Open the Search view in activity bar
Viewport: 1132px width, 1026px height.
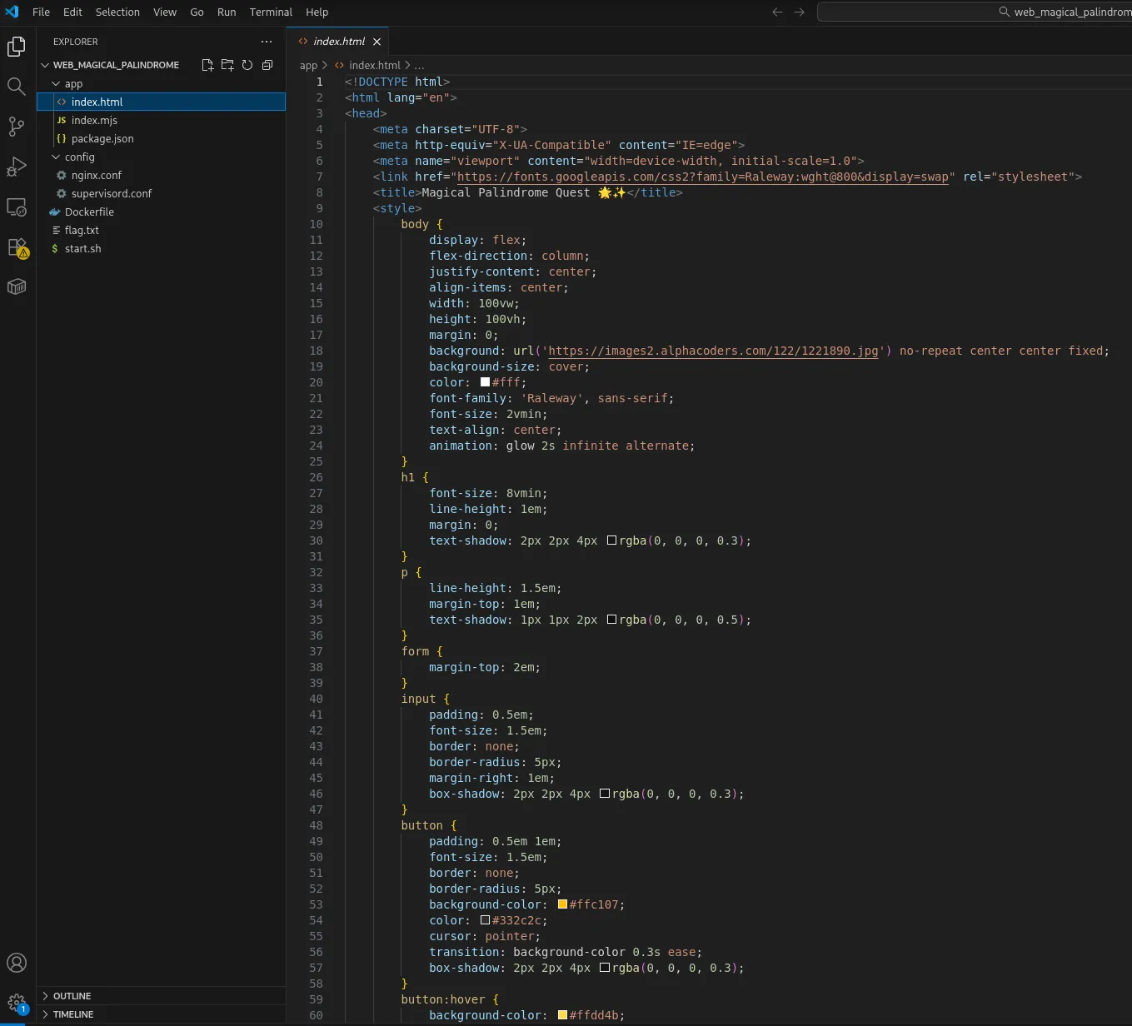17,87
